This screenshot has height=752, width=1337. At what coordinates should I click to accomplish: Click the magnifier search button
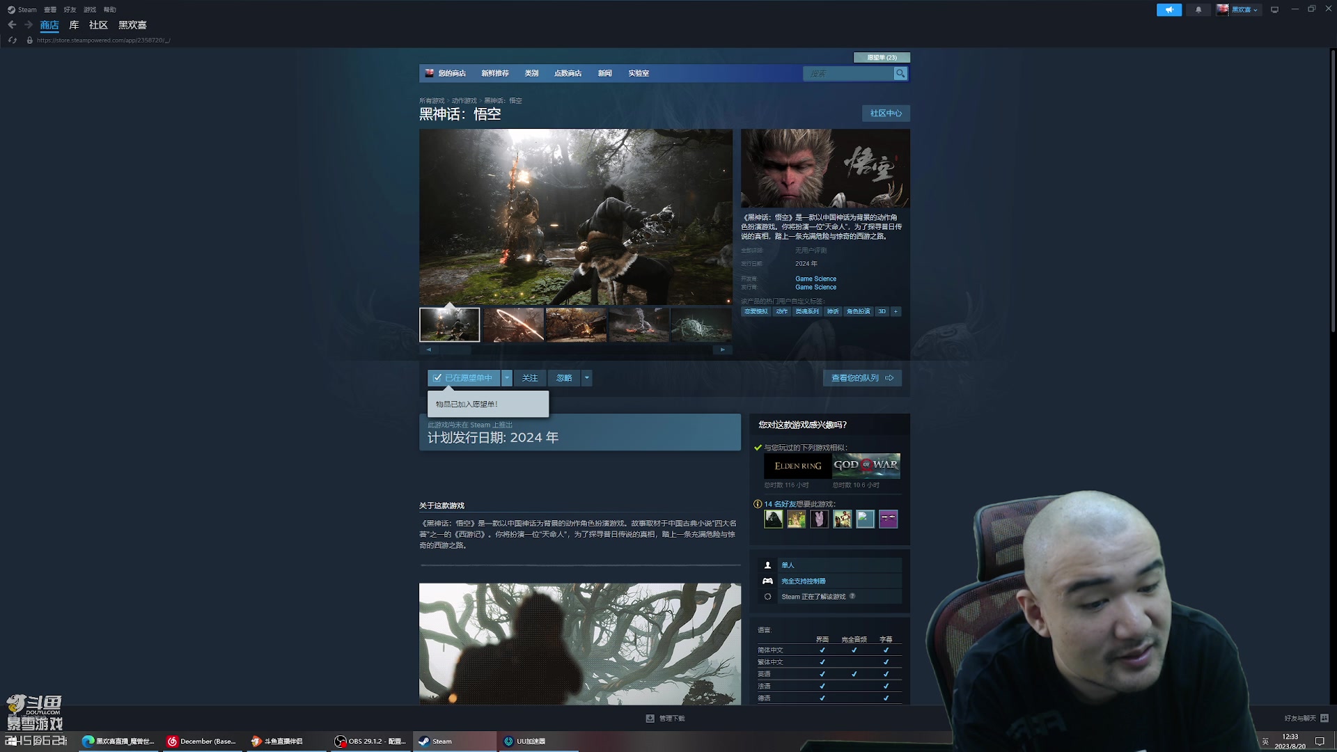[900, 73]
